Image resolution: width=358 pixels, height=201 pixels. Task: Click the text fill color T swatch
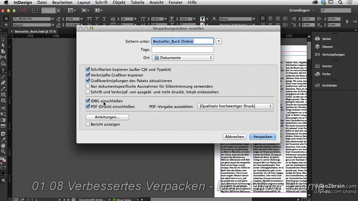pyautogui.click(x=202, y=19)
